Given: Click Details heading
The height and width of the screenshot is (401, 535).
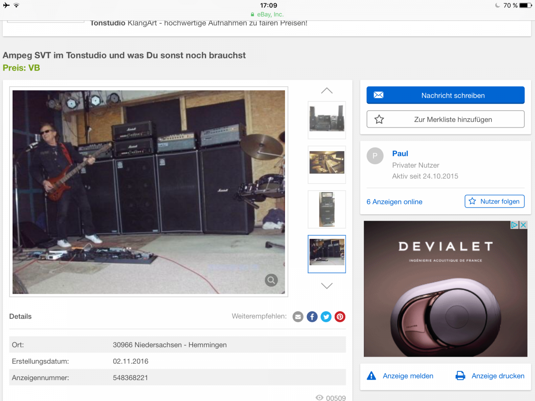Looking at the screenshot, I should (20, 317).
